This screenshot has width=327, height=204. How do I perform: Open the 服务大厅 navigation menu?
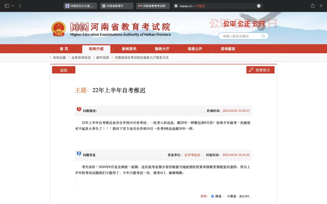(x=162, y=49)
